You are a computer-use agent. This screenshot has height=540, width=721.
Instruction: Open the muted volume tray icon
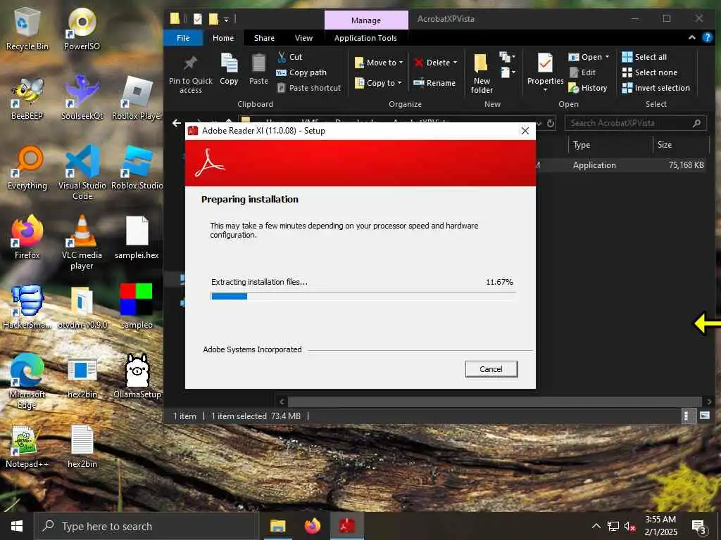(630, 526)
